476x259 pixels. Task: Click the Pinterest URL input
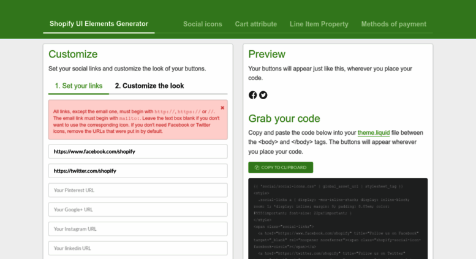point(138,190)
